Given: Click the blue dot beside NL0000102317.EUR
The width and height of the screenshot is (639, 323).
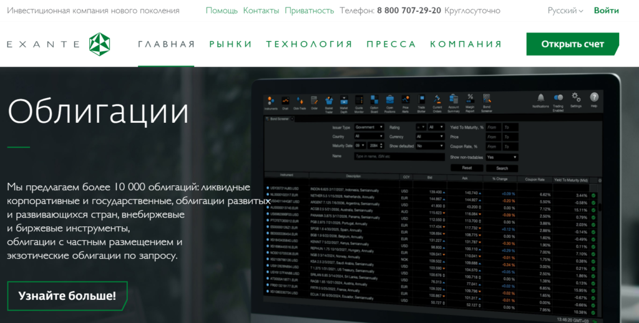Looking at the screenshot, I should click(268, 195).
